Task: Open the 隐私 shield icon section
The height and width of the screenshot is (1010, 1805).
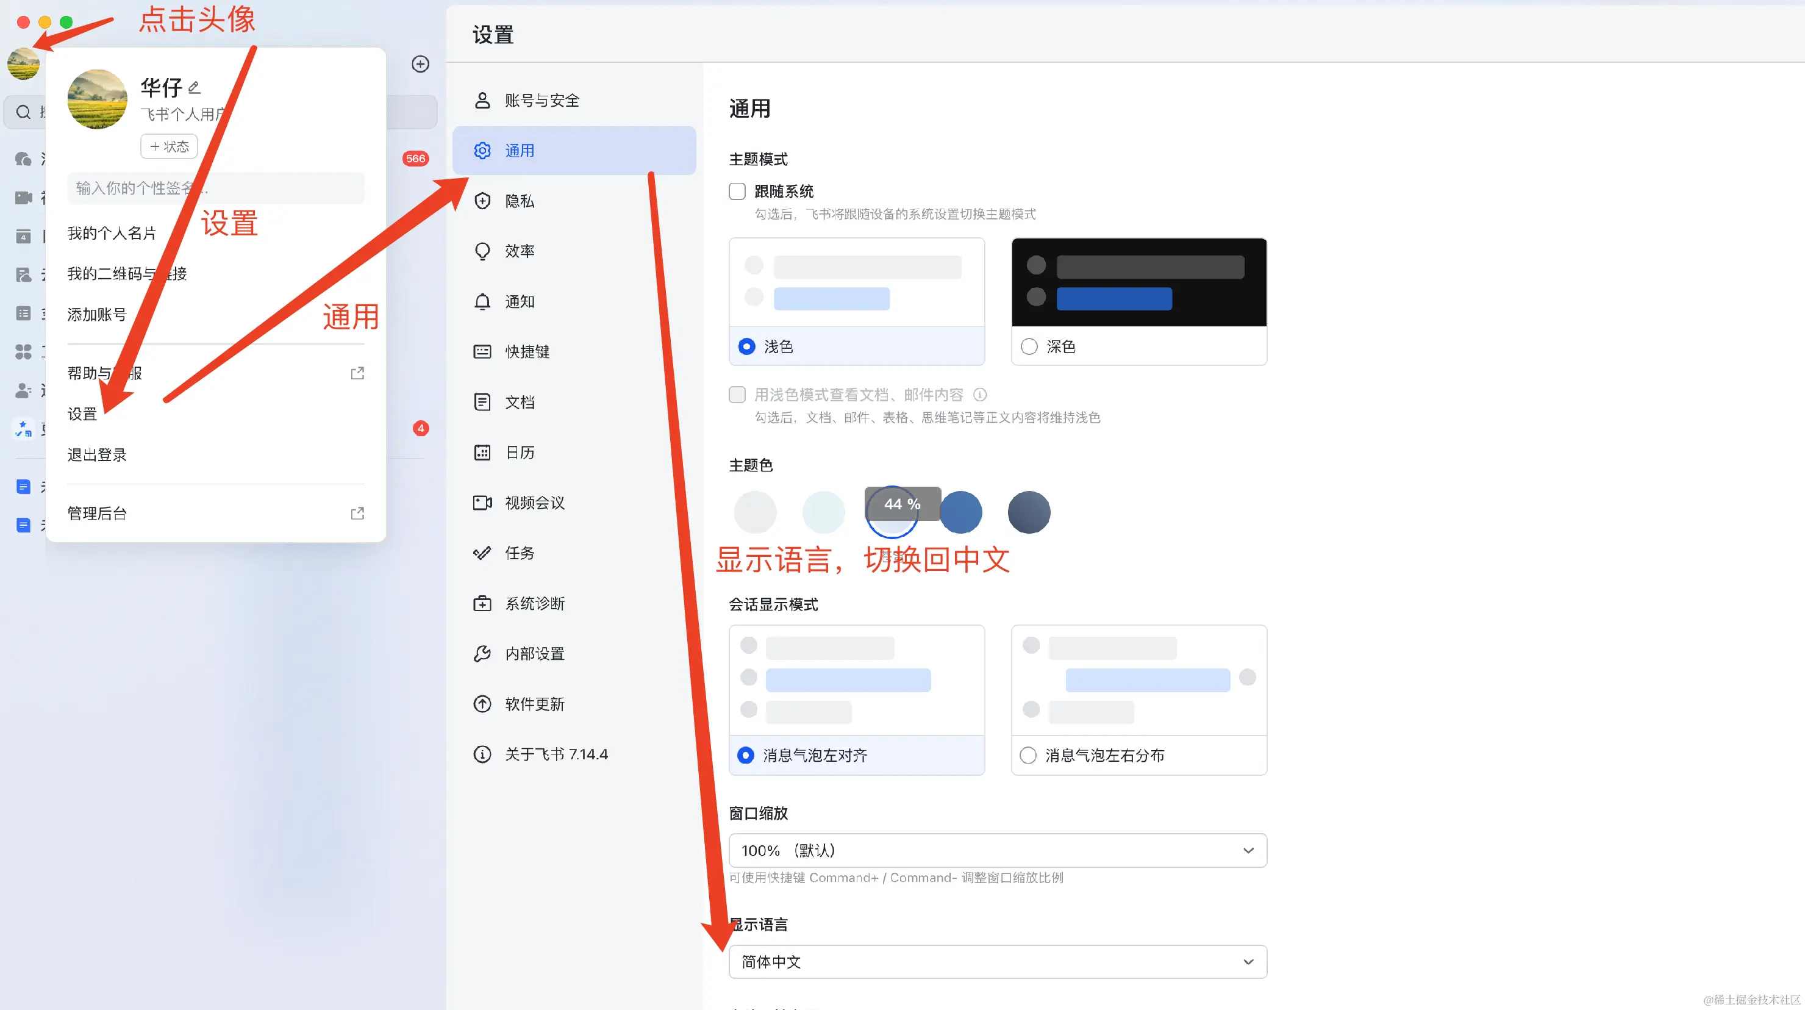Action: click(x=482, y=201)
